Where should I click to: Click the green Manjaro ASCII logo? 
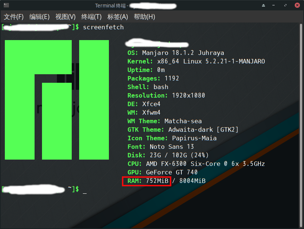(x=57, y=100)
